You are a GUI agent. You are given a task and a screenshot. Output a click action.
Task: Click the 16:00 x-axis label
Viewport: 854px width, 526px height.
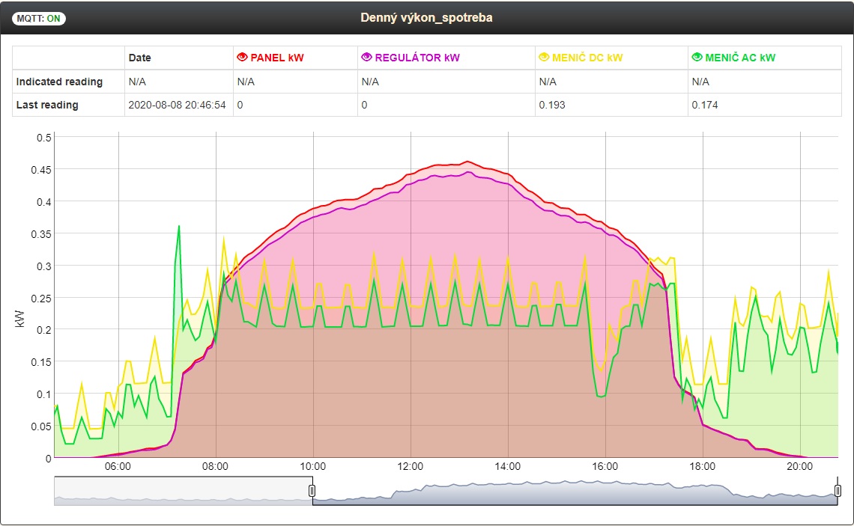605,467
